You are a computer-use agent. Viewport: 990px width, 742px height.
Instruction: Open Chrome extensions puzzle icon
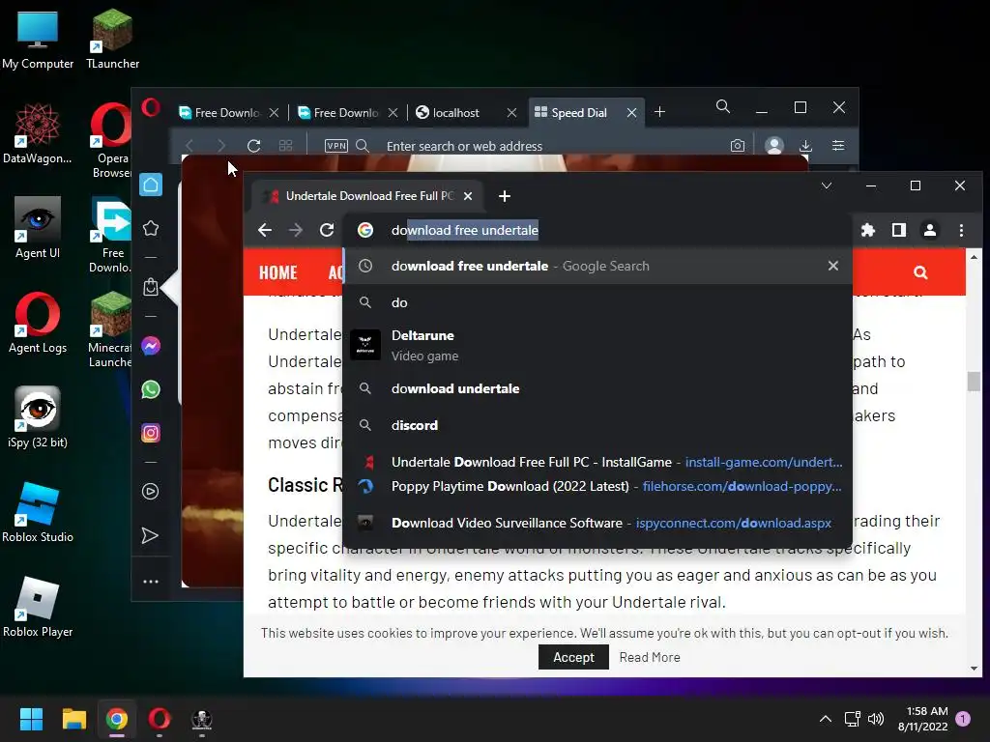coord(868,230)
